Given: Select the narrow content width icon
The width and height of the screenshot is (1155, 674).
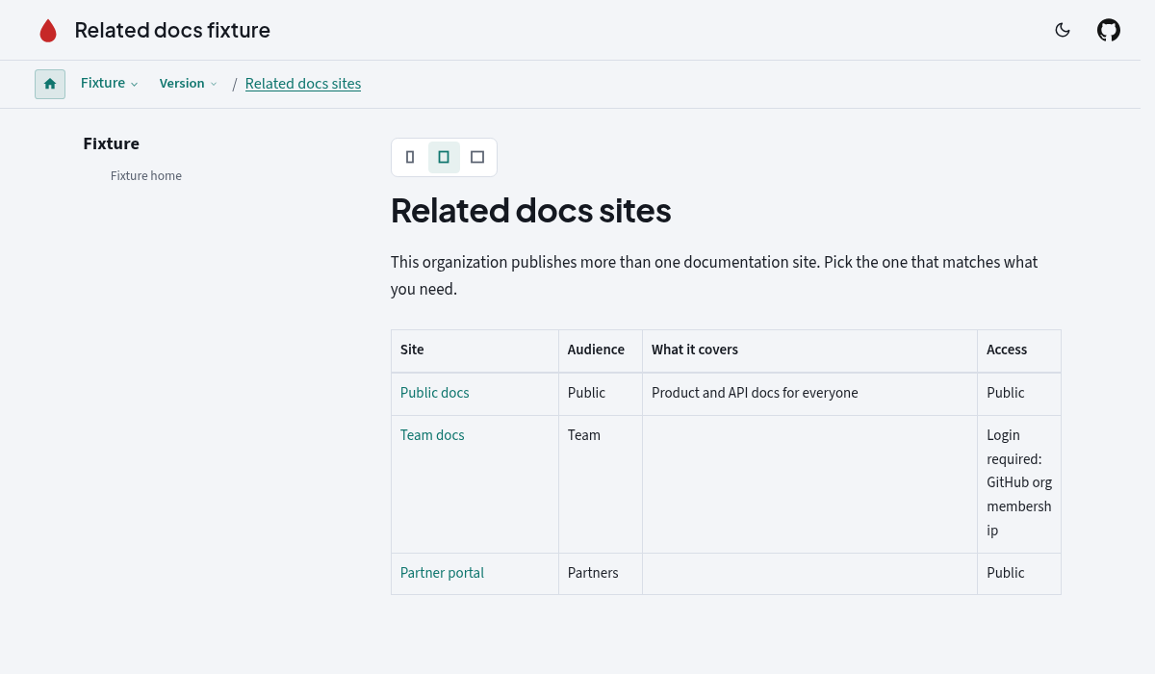Looking at the screenshot, I should [410, 157].
